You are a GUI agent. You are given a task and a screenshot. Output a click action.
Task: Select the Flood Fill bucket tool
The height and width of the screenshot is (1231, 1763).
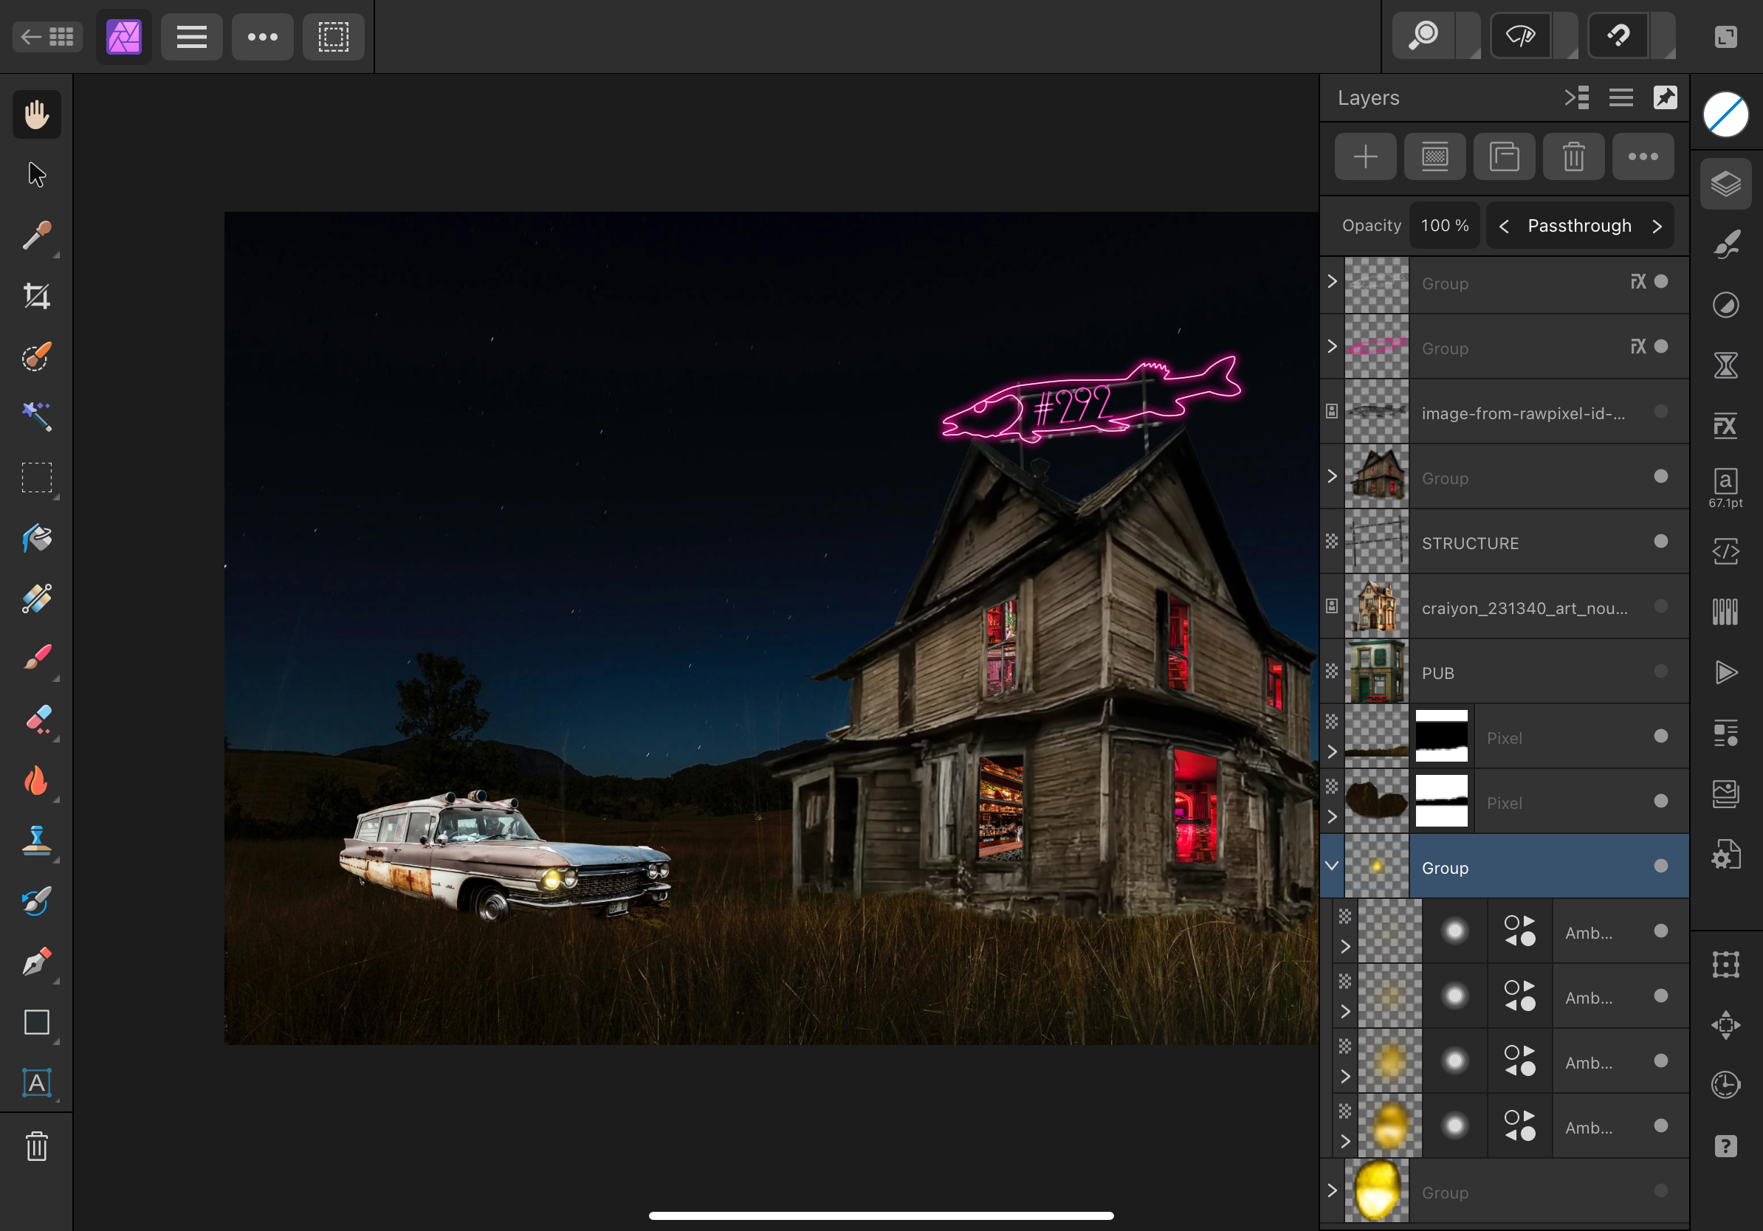[x=36, y=538]
